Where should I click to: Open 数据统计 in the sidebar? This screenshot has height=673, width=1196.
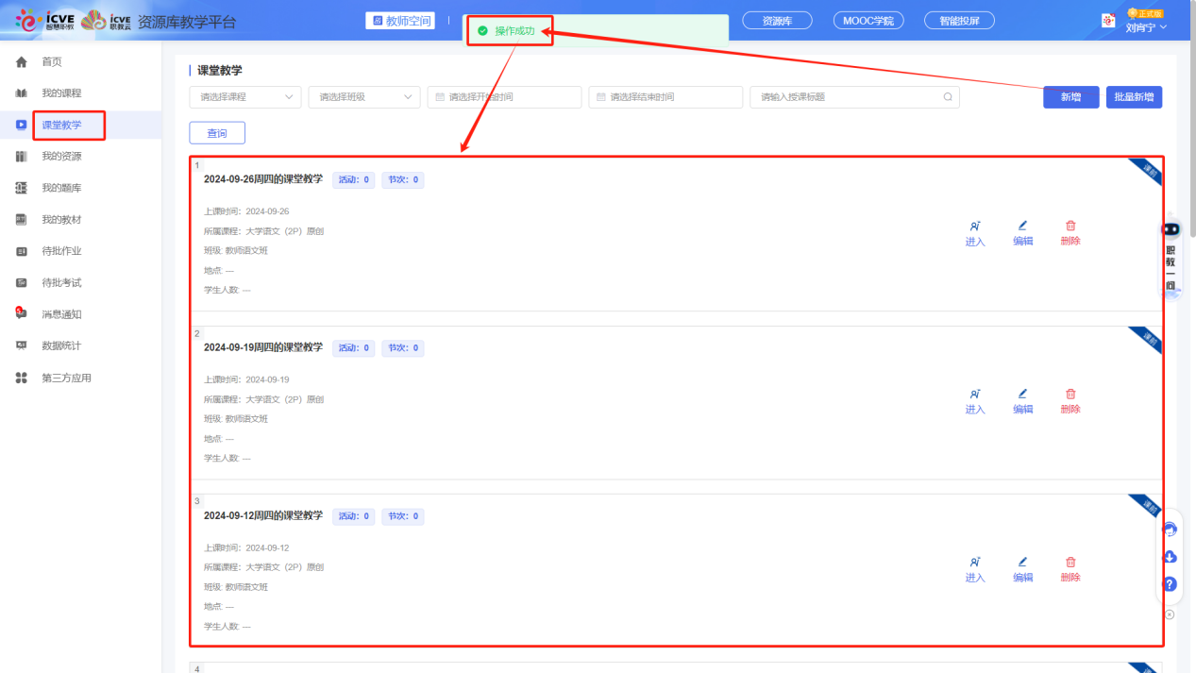pos(61,345)
